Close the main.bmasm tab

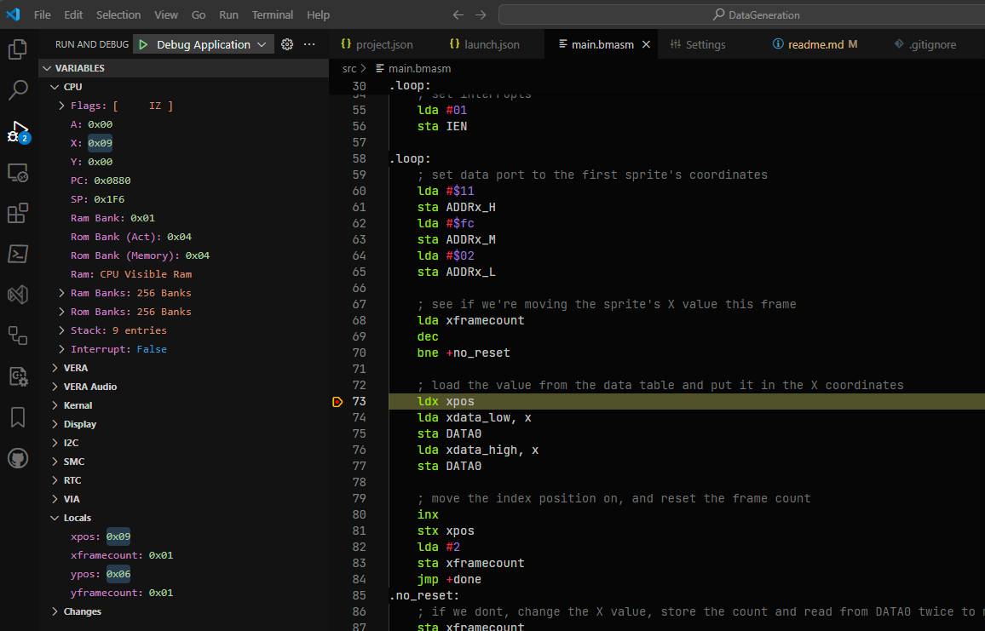pos(646,44)
